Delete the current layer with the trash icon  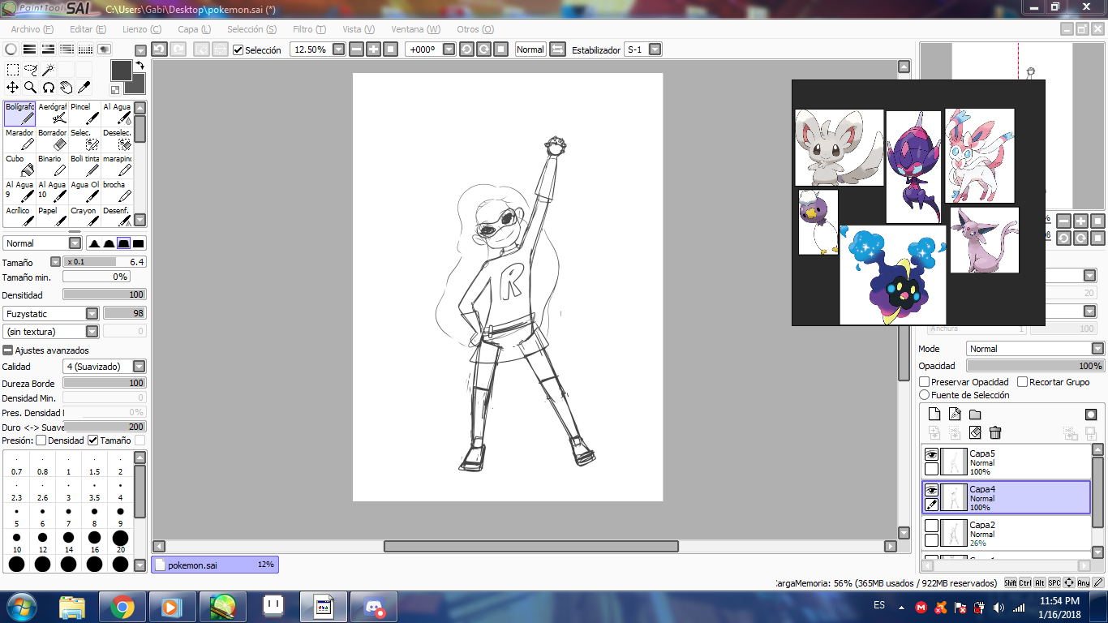click(996, 432)
